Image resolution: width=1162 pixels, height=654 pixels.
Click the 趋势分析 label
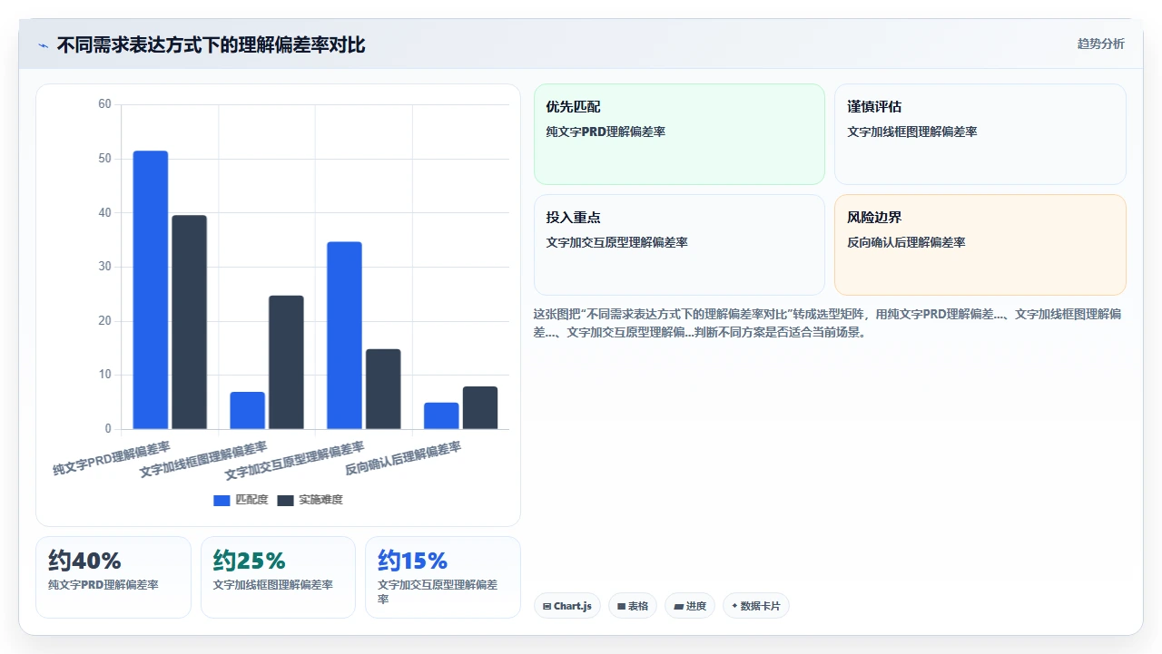coord(1100,44)
